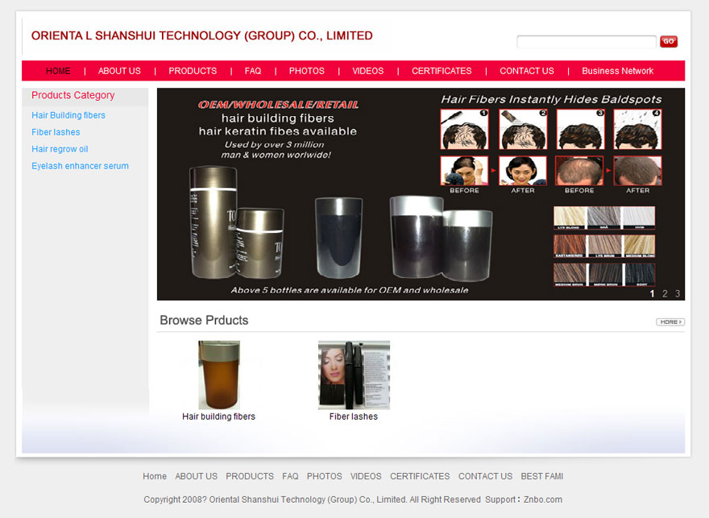
Task: Select the FAQ navigation item
Action: [x=253, y=71]
